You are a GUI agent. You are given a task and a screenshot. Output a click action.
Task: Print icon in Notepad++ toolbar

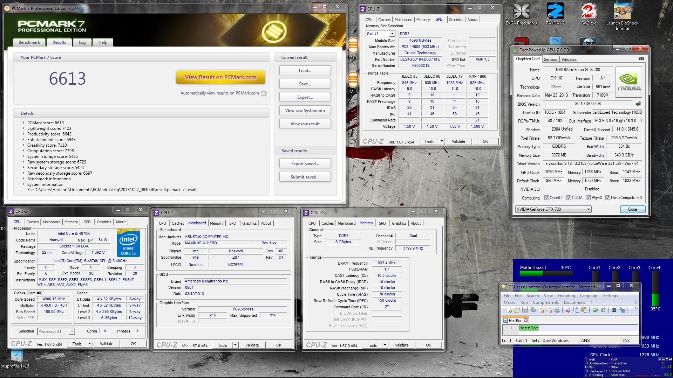pos(557,310)
